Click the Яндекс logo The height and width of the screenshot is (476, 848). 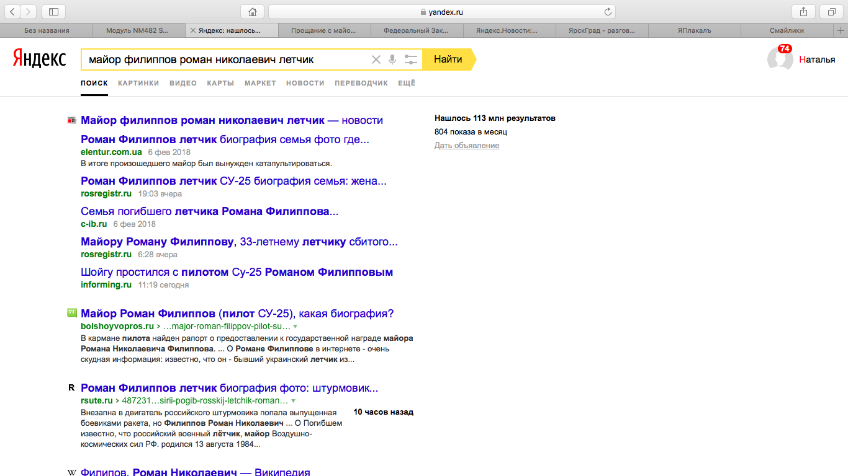(40, 59)
